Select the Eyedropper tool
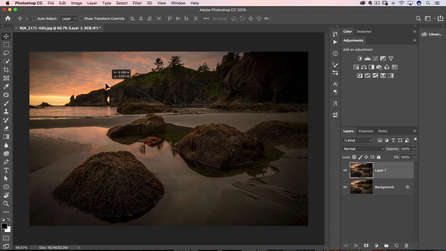 click(6, 87)
